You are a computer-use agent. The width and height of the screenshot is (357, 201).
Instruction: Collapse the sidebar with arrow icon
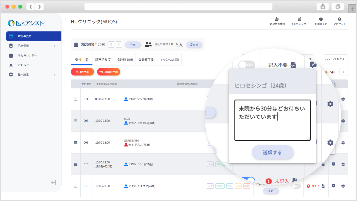tap(53, 182)
